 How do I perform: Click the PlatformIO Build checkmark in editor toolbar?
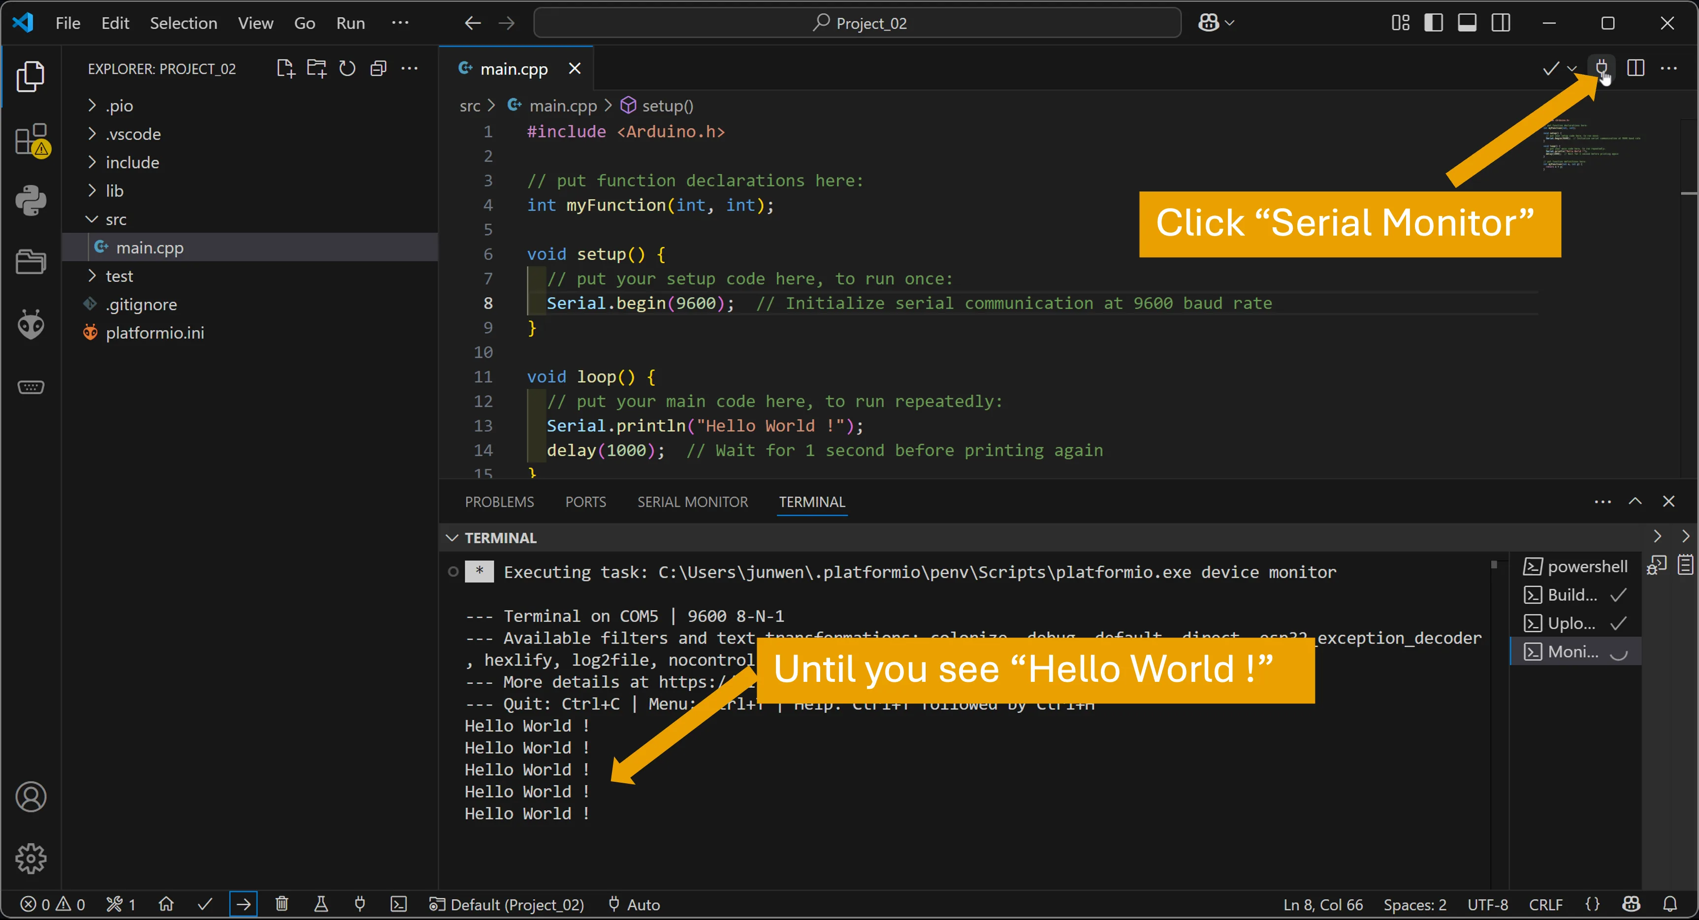(x=1551, y=68)
